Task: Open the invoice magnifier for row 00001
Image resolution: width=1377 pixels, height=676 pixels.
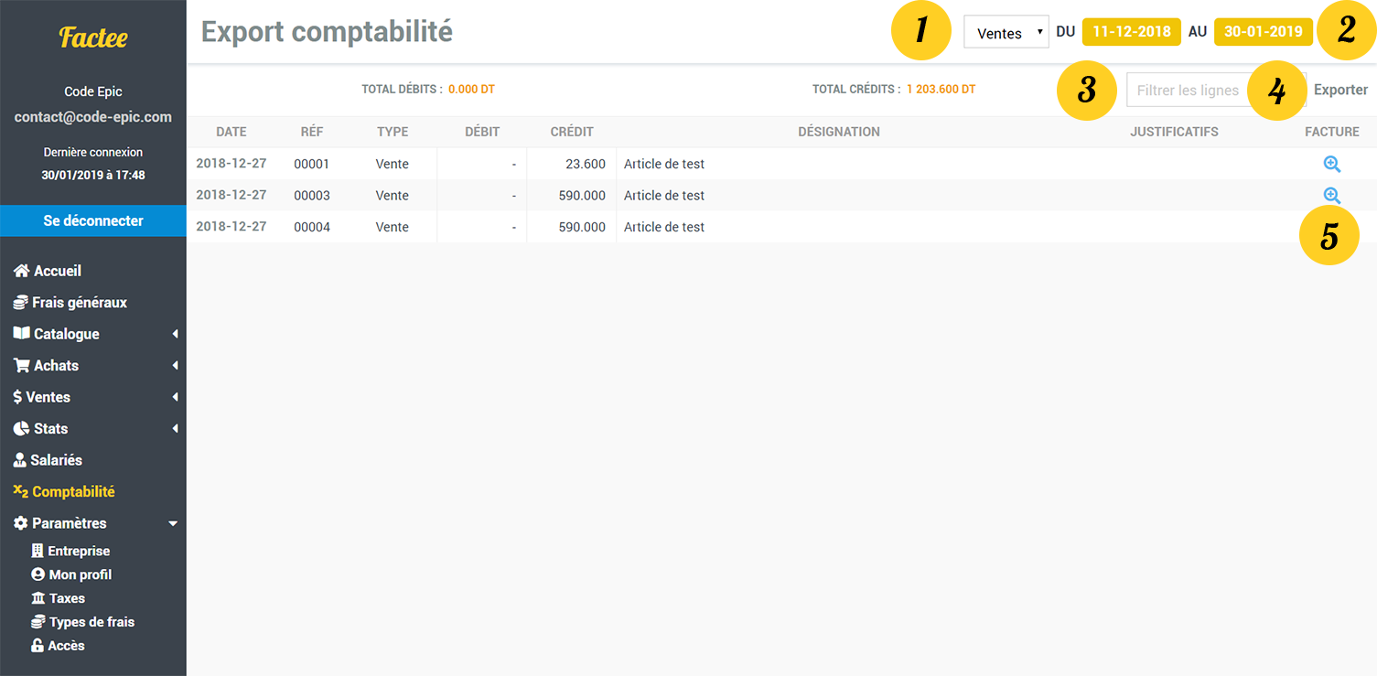Action: (x=1332, y=164)
